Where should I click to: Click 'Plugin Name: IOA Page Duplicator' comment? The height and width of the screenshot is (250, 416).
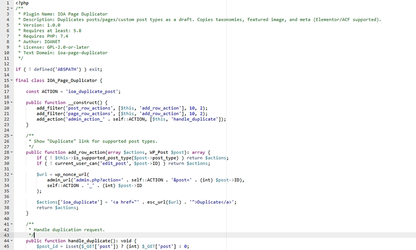[65, 14]
